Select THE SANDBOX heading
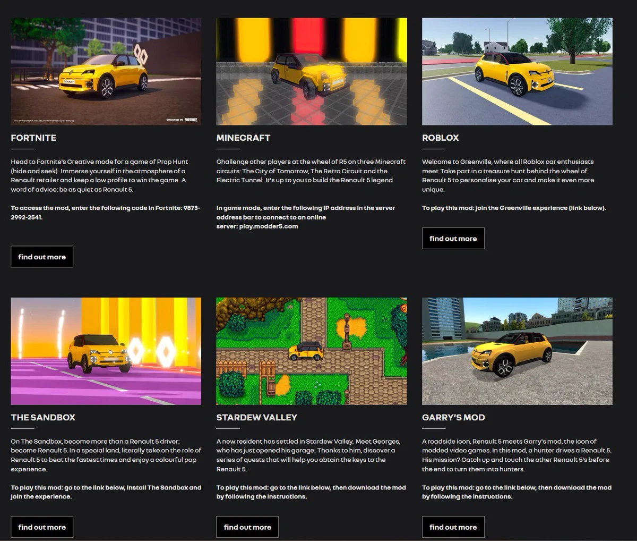 pyautogui.click(x=43, y=417)
